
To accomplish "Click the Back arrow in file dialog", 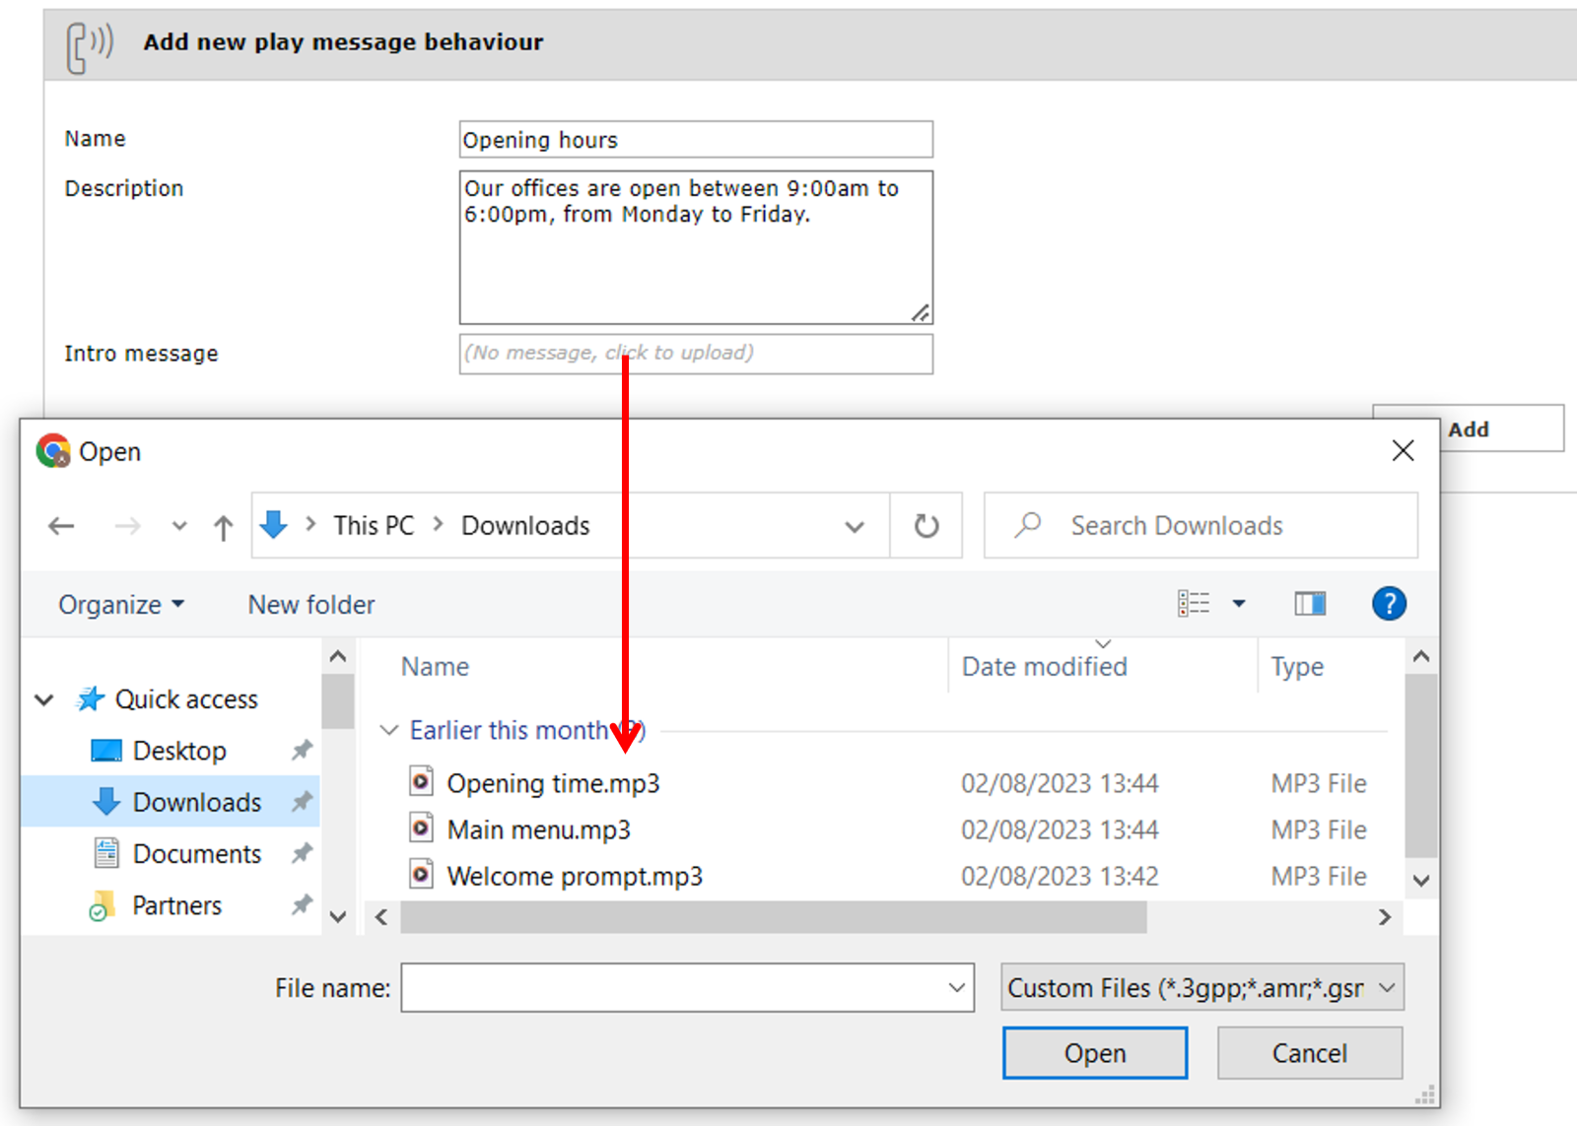I will [61, 526].
